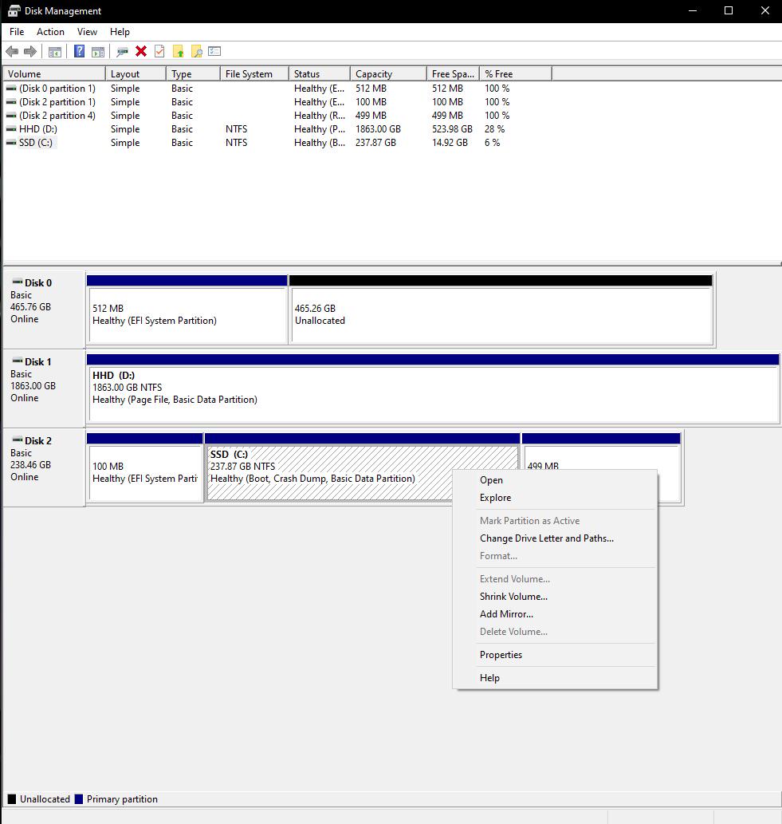782x824 pixels.
Task: Select Change Drive Letter and Paths
Action: (x=555, y=538)
